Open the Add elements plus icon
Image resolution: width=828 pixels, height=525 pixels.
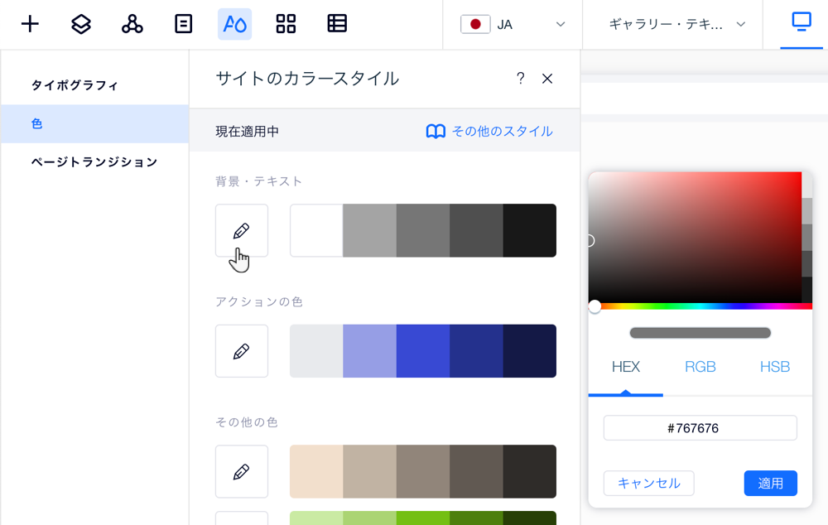[30, 24]
